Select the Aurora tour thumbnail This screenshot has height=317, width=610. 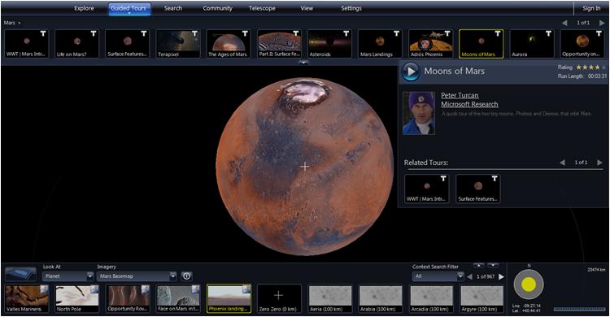pyautogui.click(x=532, y=44)
